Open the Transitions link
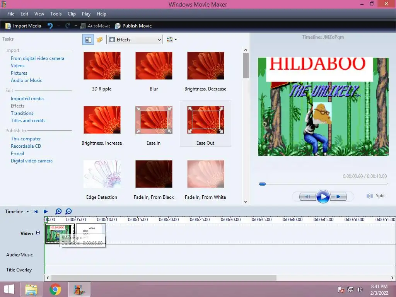The height and width of the screenshot is (297, 396). tap(22, 113)
